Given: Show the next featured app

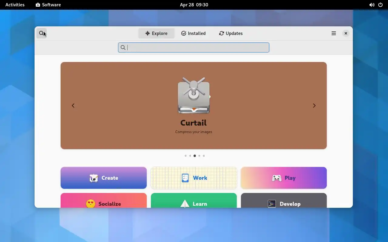Looking at the screenshot, I should [314, 106].
